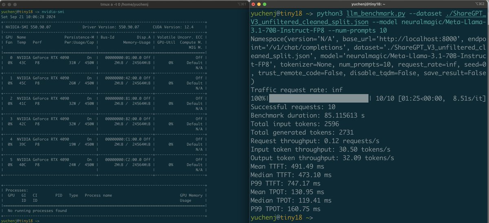Click Driver Version: 550.90.07 text
The height and width of the screenshot is (223, 489).
tap(110, 27)
